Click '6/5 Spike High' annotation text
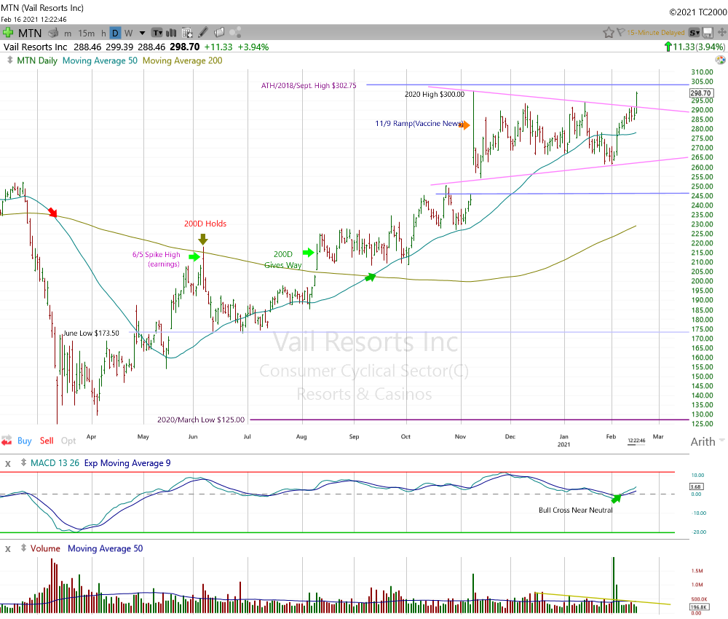Screen dimensions: 728x619 (156, 254)
